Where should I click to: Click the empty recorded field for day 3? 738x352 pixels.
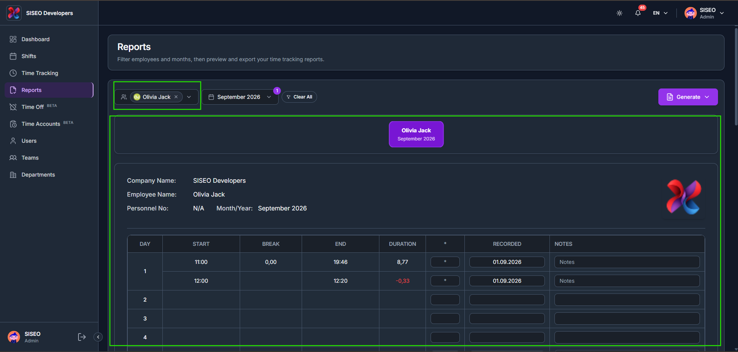(x=507, y=319)
